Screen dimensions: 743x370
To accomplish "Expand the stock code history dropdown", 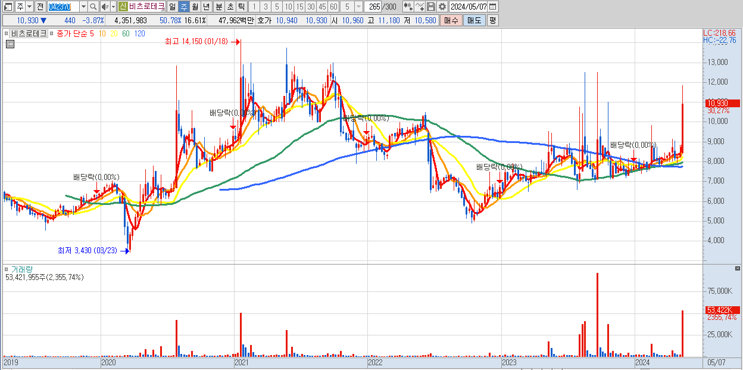I will coord(83,7).
